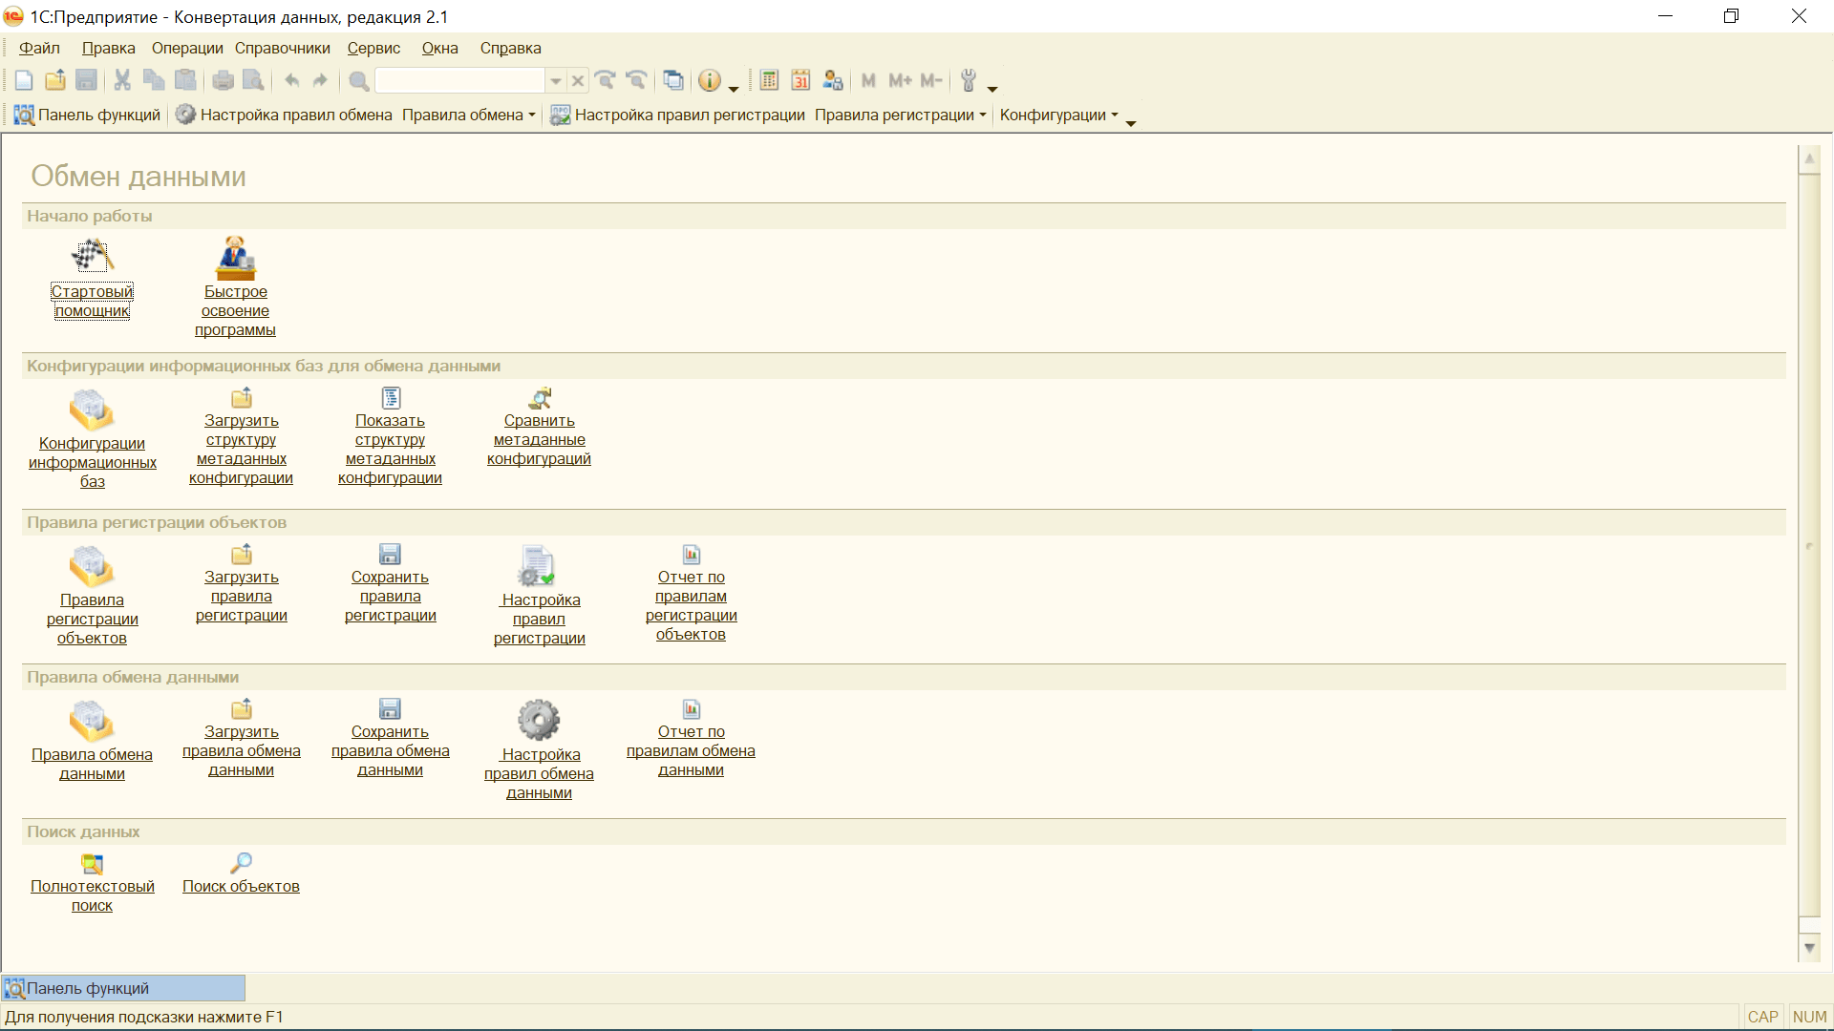The image size is (1834, 1031).
Task: Open the Calculator toolbar icon
Action: [769, 81]
